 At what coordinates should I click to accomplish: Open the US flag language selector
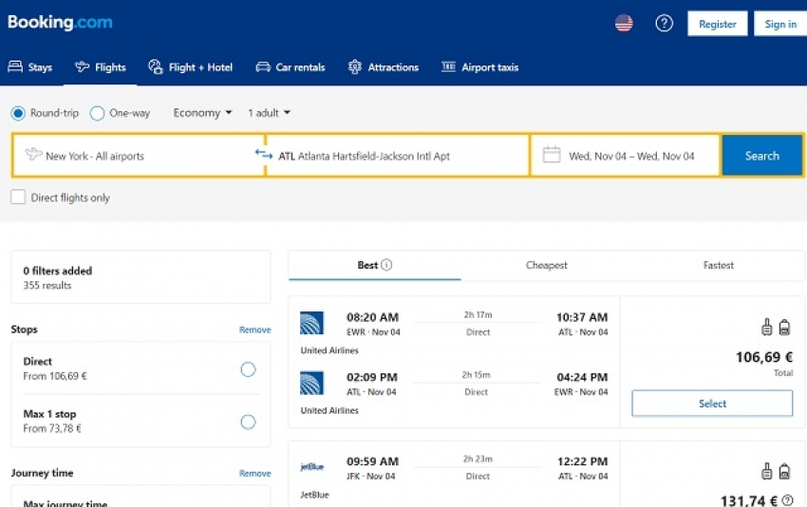(624, 23)
